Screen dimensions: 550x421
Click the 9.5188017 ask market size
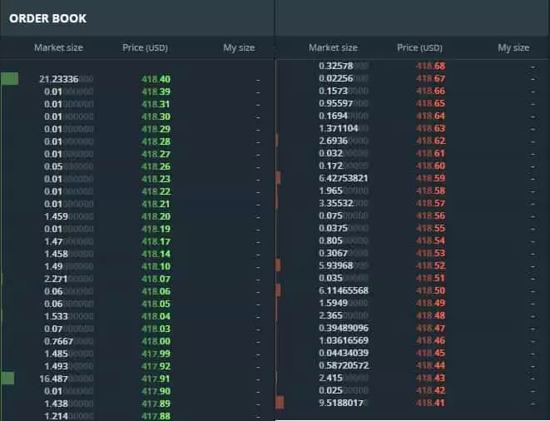pos(343,403)
